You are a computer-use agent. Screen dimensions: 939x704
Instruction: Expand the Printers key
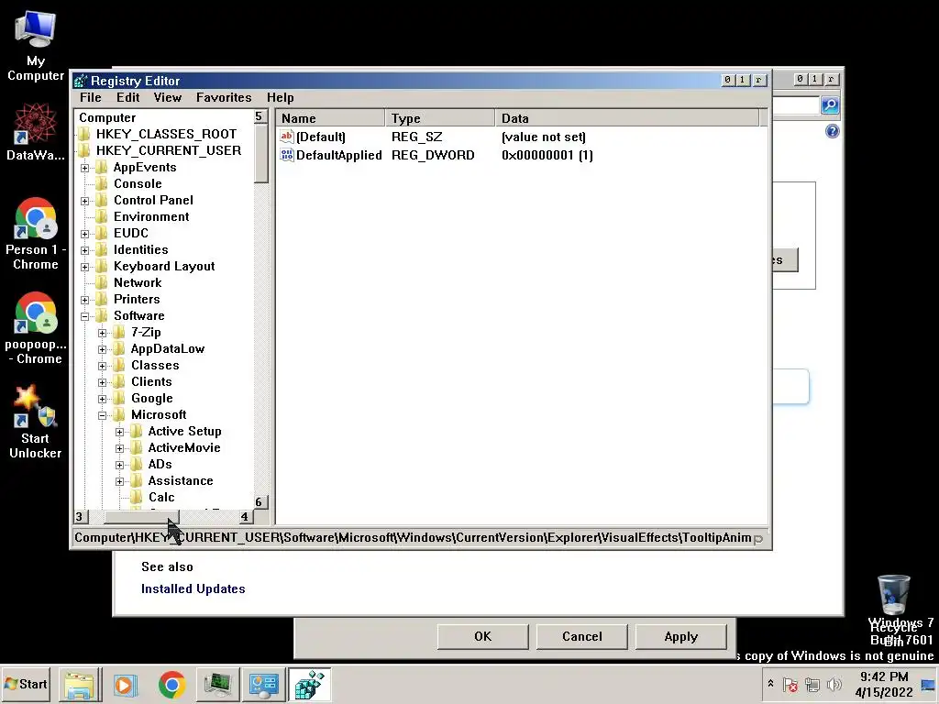pyautogui.click(x=85, y=300)
